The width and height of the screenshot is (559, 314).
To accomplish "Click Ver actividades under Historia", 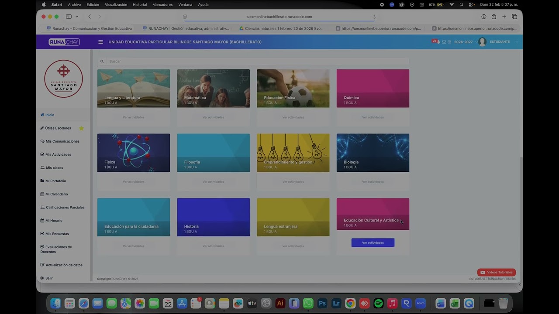I will (213, 246).
